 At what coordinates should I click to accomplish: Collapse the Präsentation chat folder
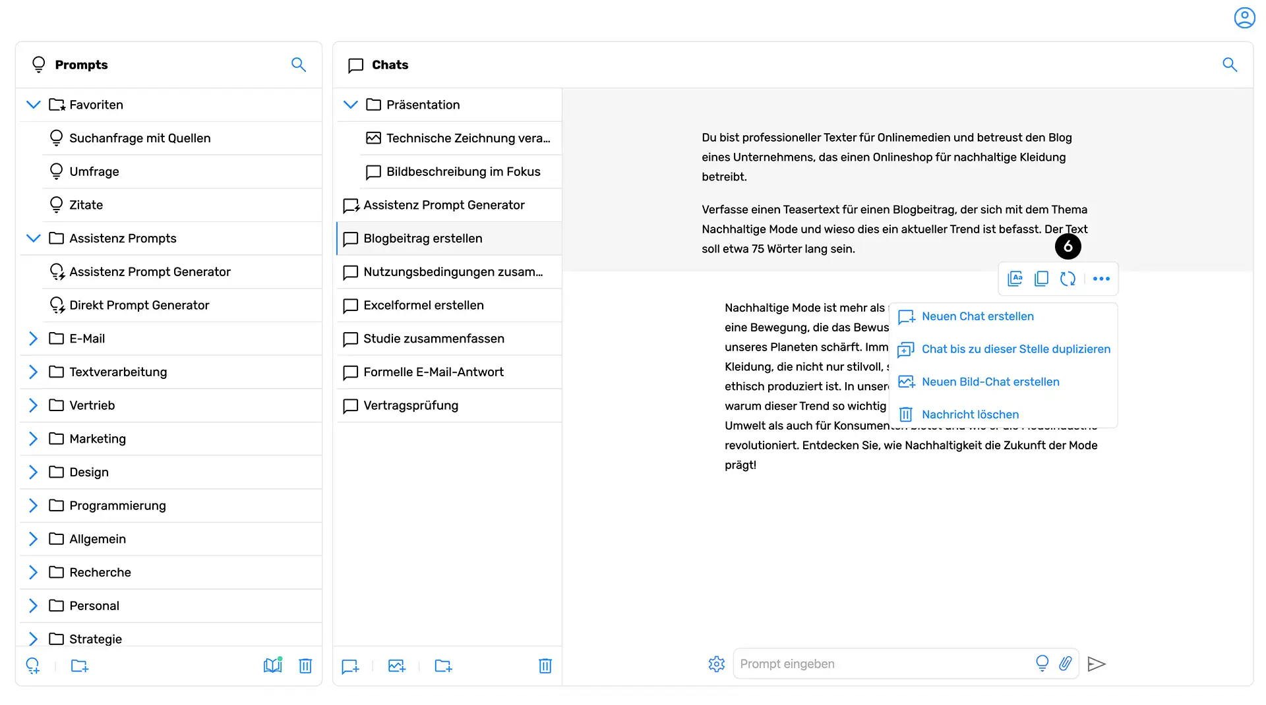[x=351, y=105]
